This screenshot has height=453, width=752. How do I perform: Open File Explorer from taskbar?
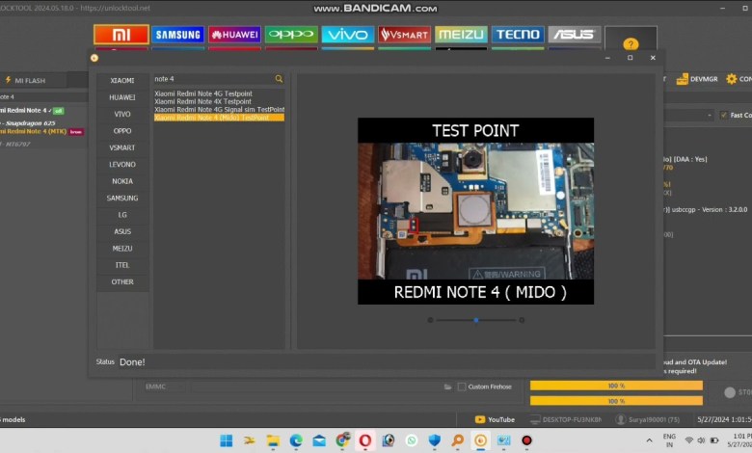(x=273, y=440)
